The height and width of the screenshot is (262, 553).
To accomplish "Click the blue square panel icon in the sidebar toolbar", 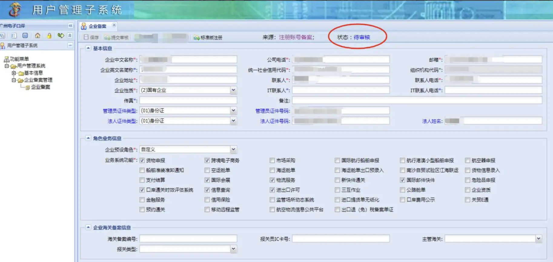I will pyautogui.click(x=25, y=35).
